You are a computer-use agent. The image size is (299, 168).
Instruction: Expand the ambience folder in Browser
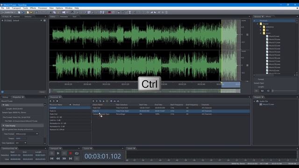tap(261, 27)
